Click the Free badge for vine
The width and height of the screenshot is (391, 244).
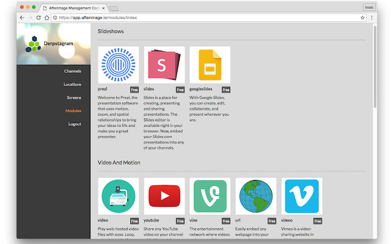click(x=226, y=221)
